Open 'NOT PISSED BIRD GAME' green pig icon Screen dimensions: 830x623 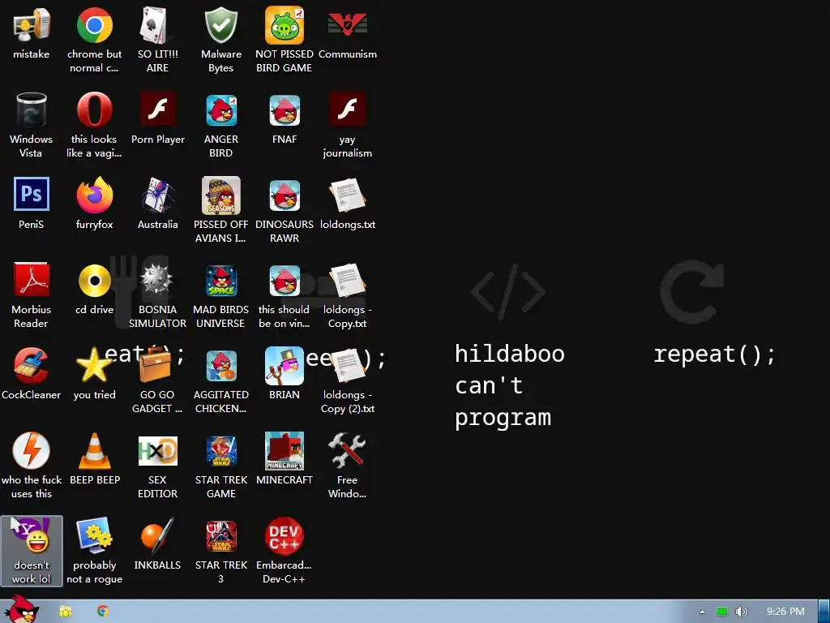pyautogui.click(x=285, y=25)
